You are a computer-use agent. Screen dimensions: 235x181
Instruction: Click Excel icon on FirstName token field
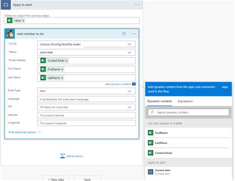[x=43, y=69]
